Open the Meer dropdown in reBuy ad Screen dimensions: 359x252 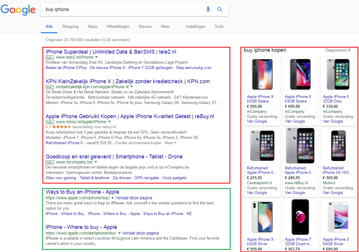[x=171, y=143]
